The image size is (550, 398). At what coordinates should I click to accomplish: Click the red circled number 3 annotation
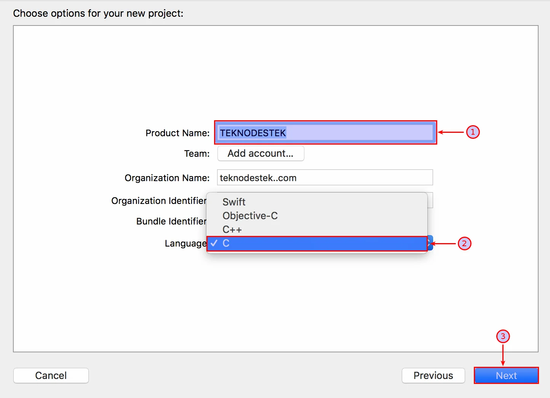pos(503,336)
